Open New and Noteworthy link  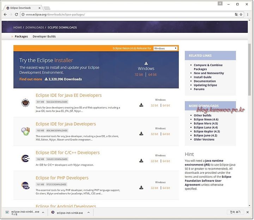[x=209, y=73]
